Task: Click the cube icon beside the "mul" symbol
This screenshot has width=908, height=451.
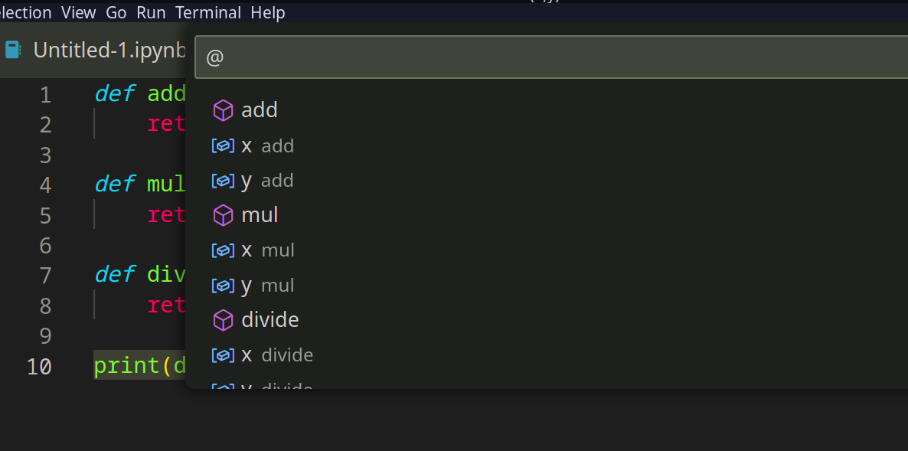Action: [223, 215]
